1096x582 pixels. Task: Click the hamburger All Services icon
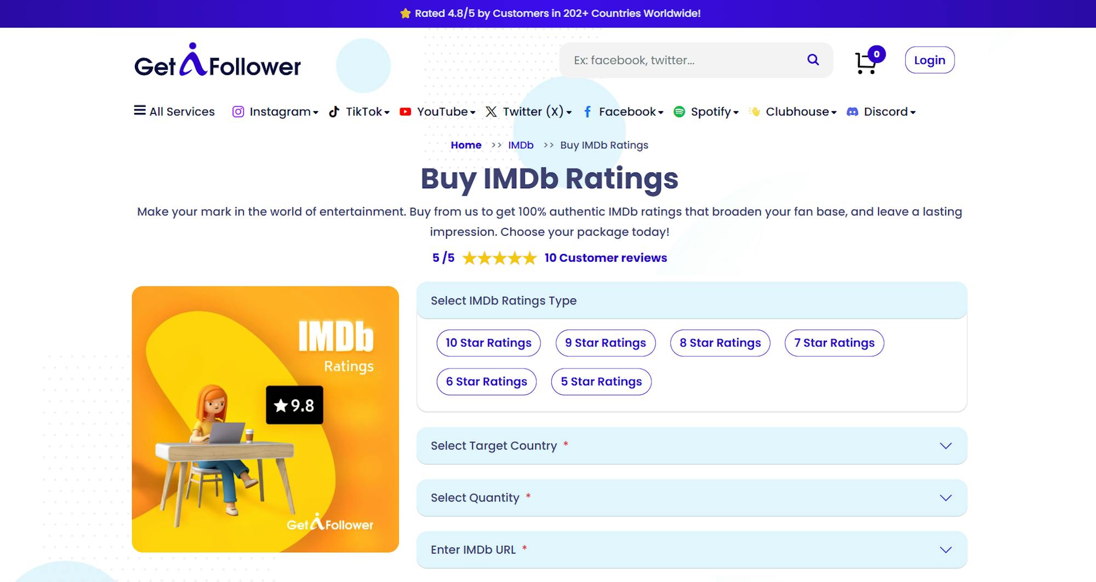point(140,111)
